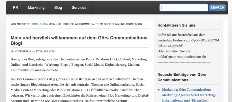Follow the BLOG breadcrumb link

tap(43, 24)
